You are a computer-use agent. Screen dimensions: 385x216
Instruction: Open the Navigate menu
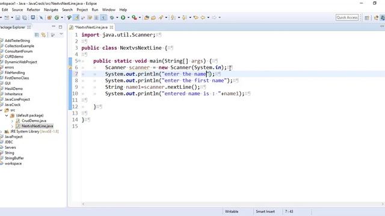(51, 10)
